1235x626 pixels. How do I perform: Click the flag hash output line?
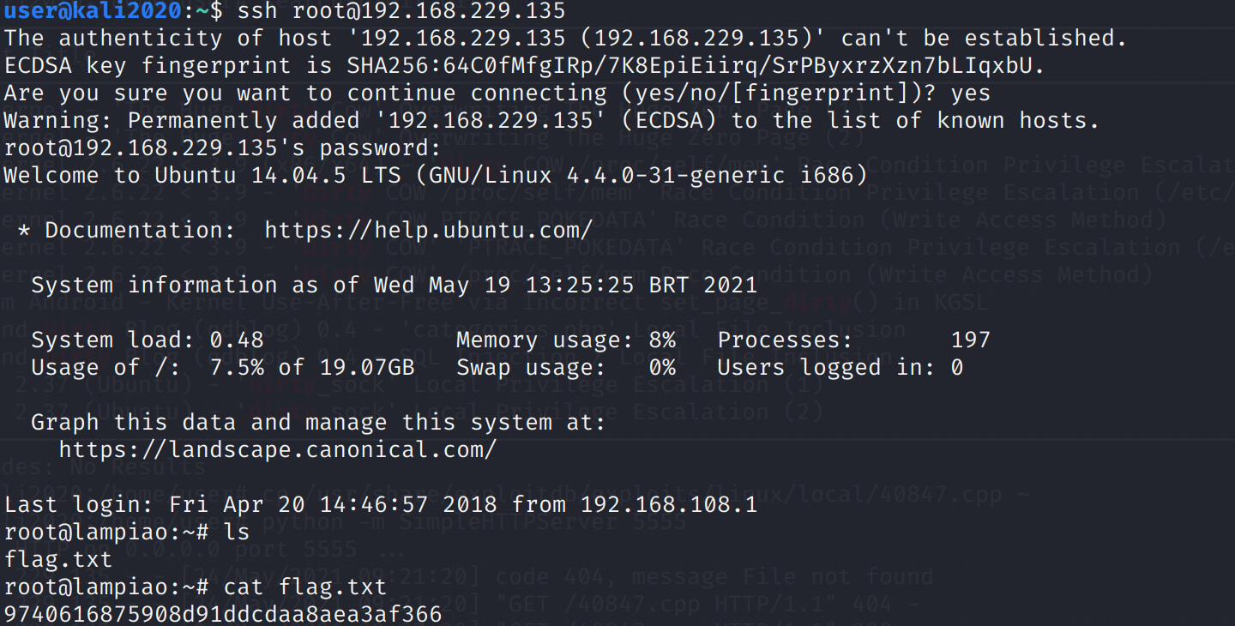pyautogui.click(x=223, y=614)
